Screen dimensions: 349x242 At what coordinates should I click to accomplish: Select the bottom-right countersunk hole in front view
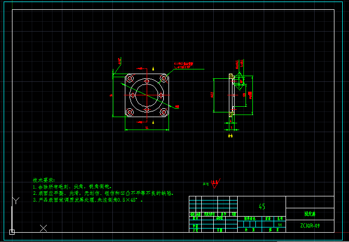coord(164,112)
